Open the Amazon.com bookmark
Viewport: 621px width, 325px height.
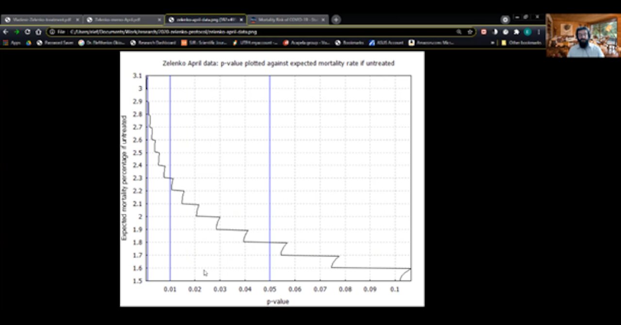431,43
